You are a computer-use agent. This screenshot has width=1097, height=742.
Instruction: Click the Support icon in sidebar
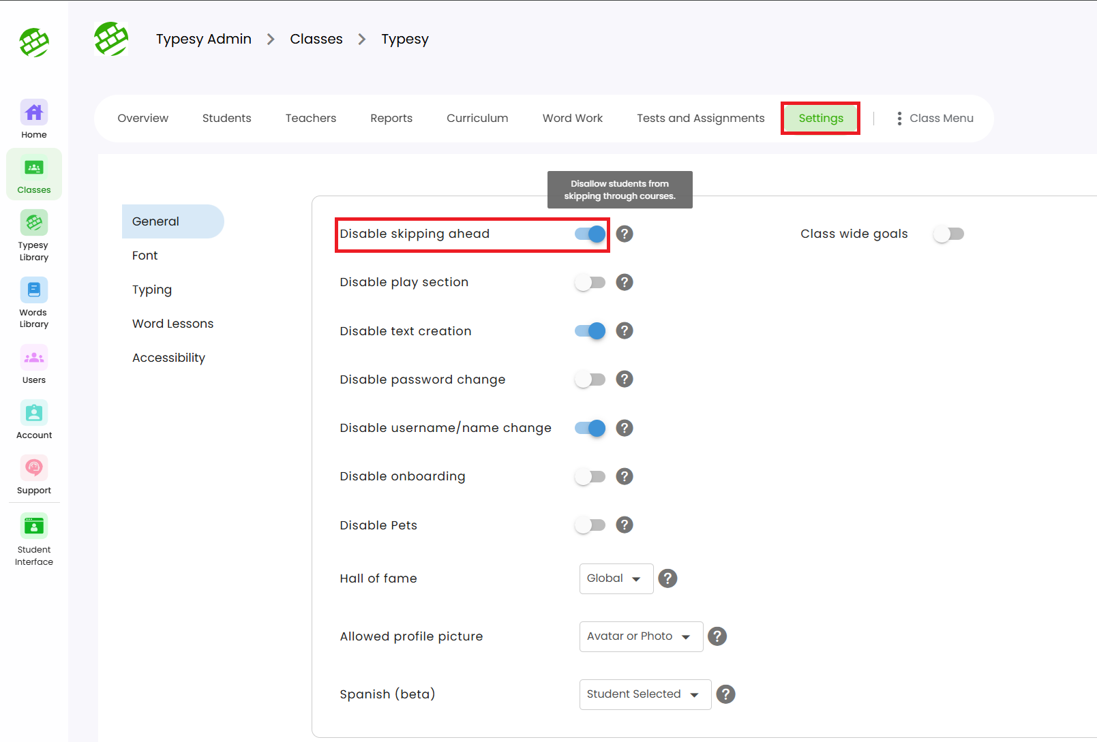34,469
